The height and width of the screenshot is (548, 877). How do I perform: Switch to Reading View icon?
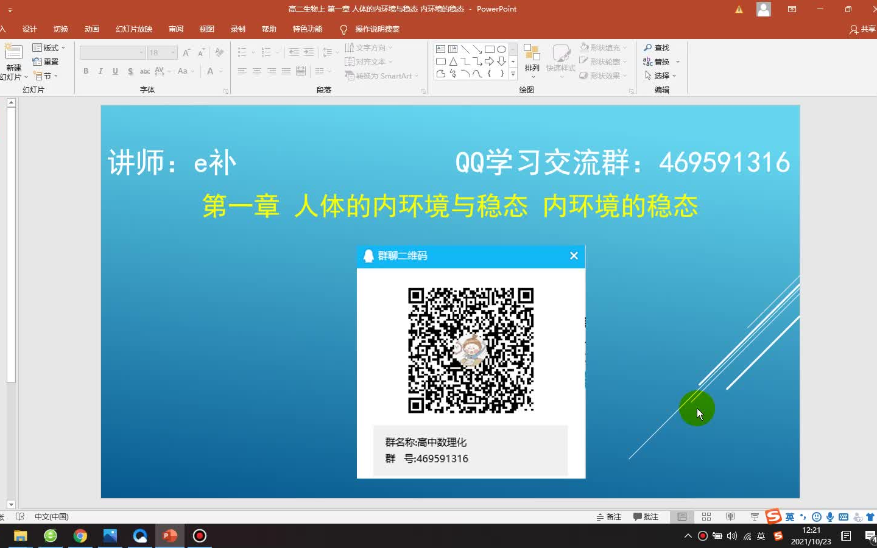(730, 517)
